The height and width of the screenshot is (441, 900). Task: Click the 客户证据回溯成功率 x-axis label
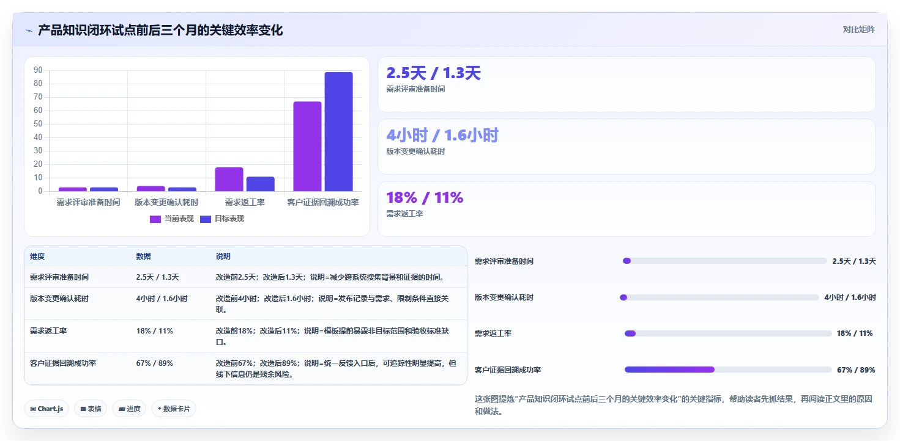[323, 202]
